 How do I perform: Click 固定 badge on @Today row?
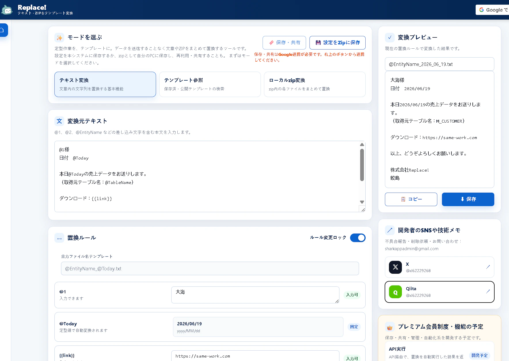(x=354, y=327)
